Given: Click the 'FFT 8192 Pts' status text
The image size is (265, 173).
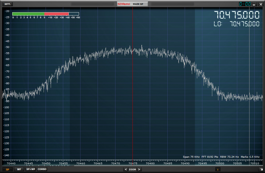Looking at the screenshot, I should point(210,157).
